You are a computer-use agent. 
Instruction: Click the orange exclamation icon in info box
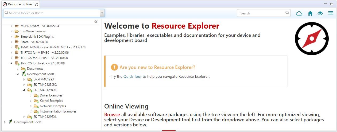(x=114, y=67)
